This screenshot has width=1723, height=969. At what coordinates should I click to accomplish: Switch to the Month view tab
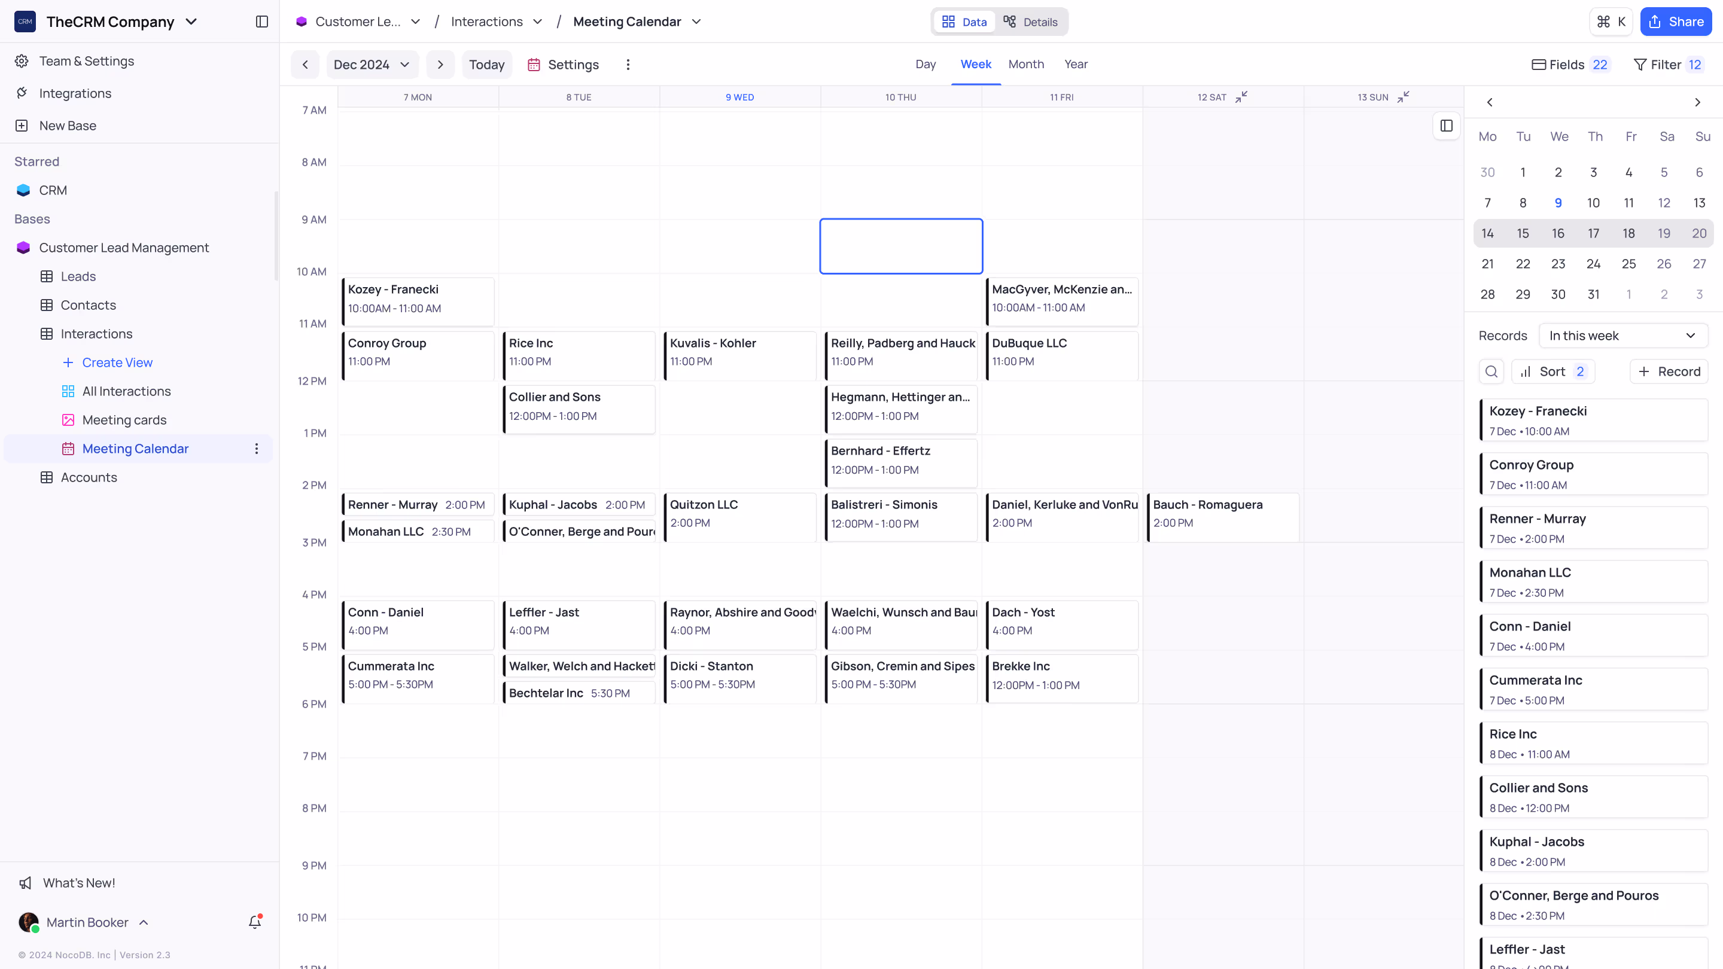(1026, 64)
